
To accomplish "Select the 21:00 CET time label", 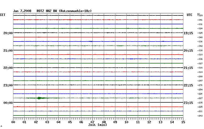I will (8, 51).
